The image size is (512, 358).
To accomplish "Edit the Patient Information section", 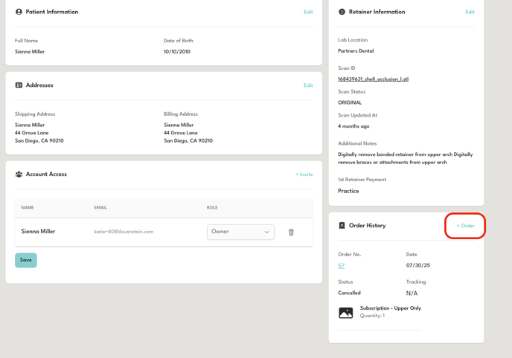I will 308,12.
